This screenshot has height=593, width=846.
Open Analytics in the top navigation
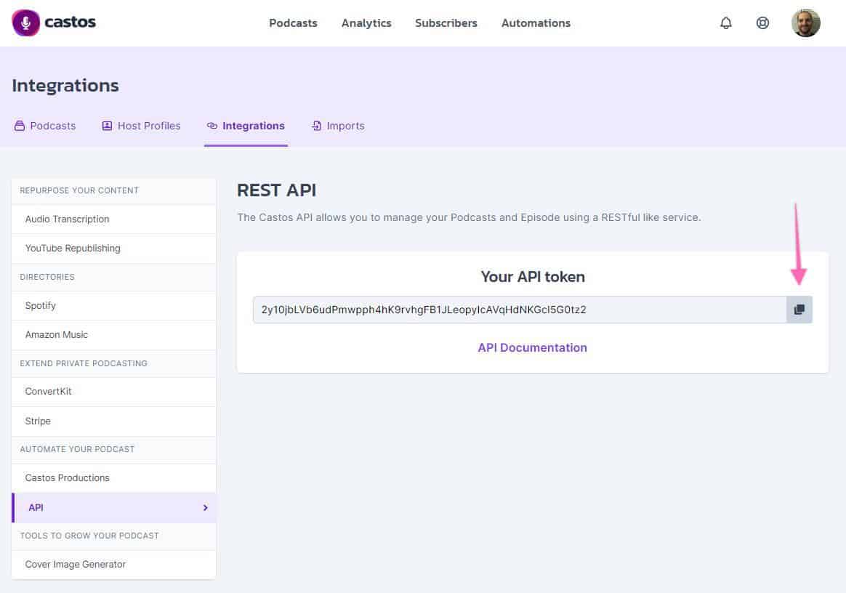[366, 23]
